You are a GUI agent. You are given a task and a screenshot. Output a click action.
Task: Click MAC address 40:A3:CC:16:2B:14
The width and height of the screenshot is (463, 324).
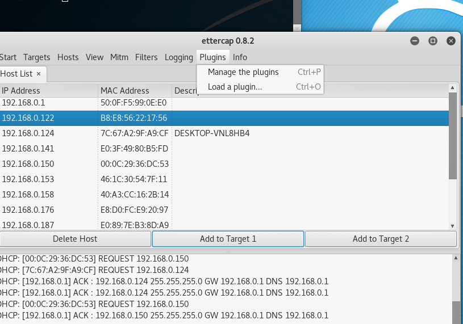click(135, 195)
